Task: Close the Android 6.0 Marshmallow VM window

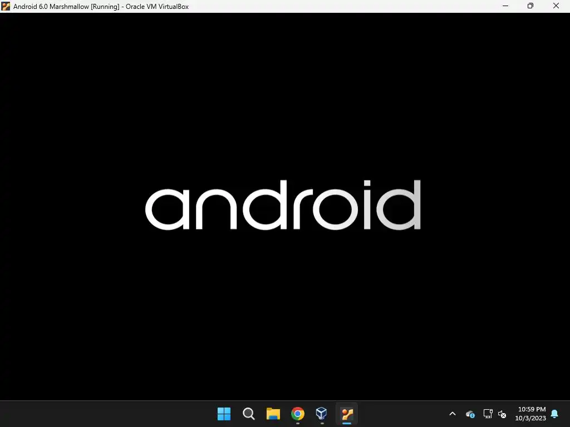Action: coord(556,6)
